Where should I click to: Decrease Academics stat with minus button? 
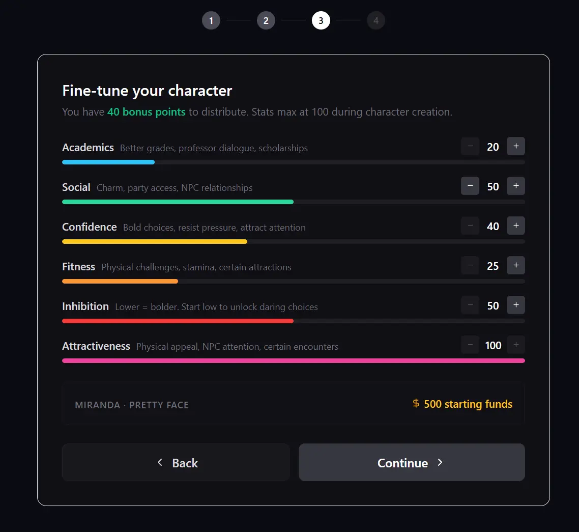tap(470, 147)
